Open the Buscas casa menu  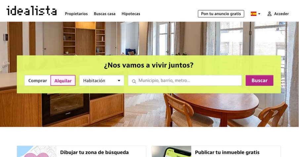[105, 14]
